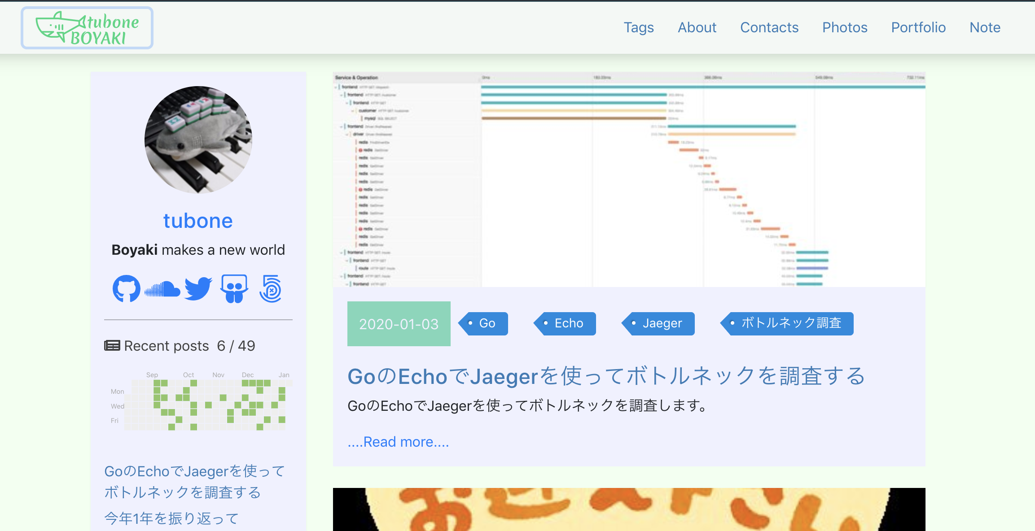The height and width of the screenshot is (531, 1035).
Task: Open the GitHub profile icon
Action: tap(126, 289)
